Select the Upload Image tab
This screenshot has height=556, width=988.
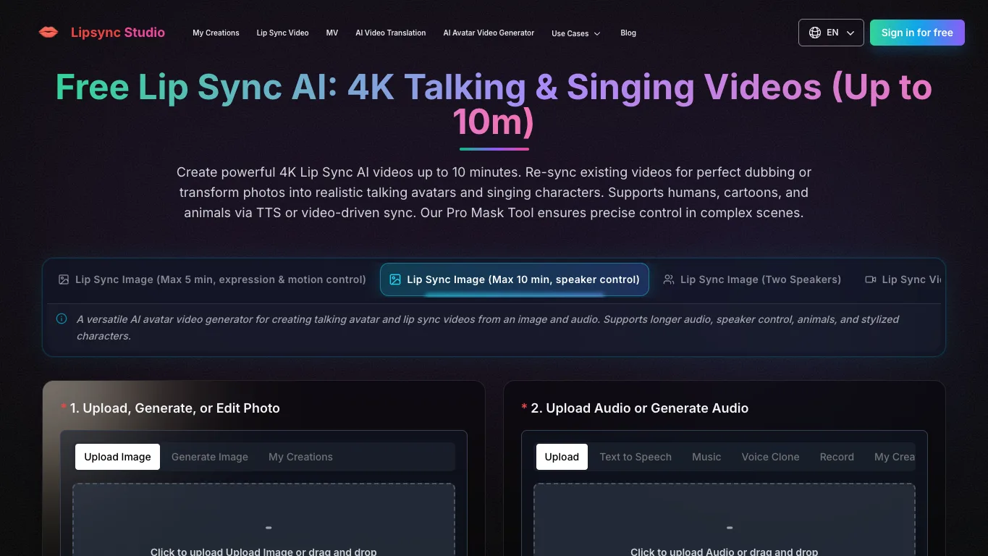pos(117,457)
